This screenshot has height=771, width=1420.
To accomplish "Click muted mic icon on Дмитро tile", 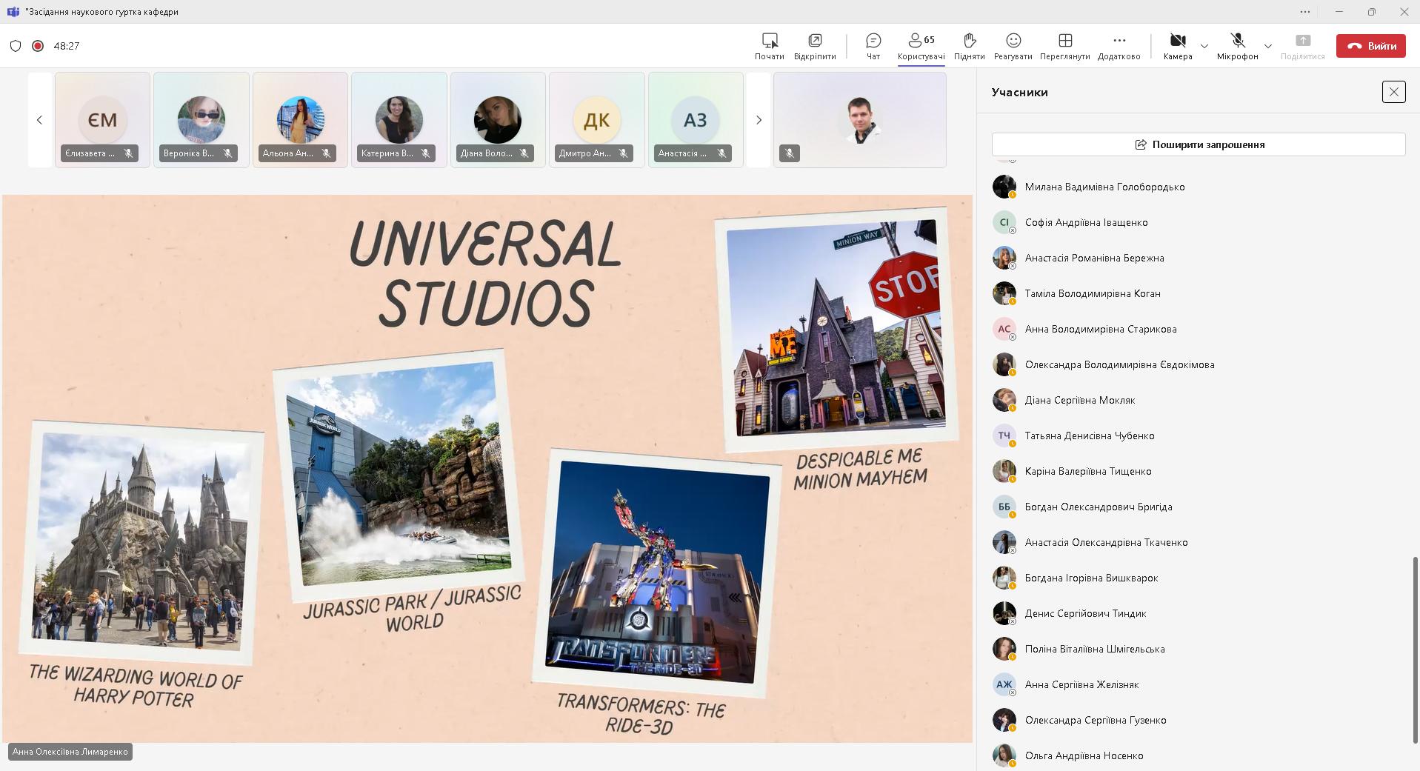I will click(623, 153).
